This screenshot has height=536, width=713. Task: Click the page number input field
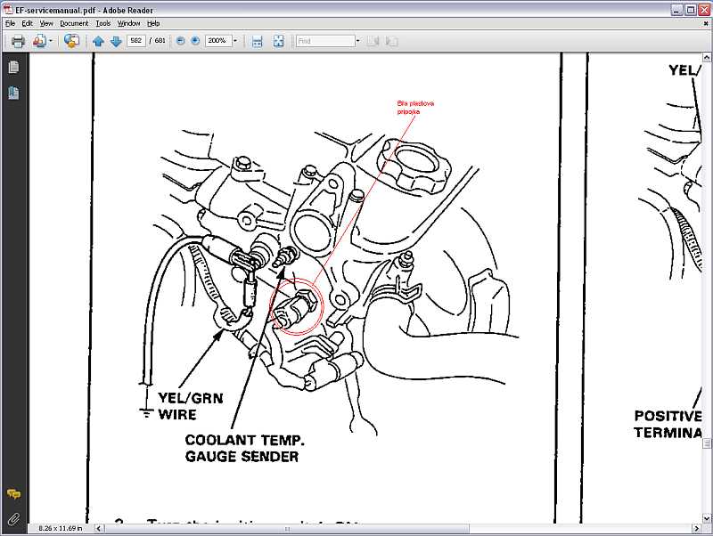136,41
